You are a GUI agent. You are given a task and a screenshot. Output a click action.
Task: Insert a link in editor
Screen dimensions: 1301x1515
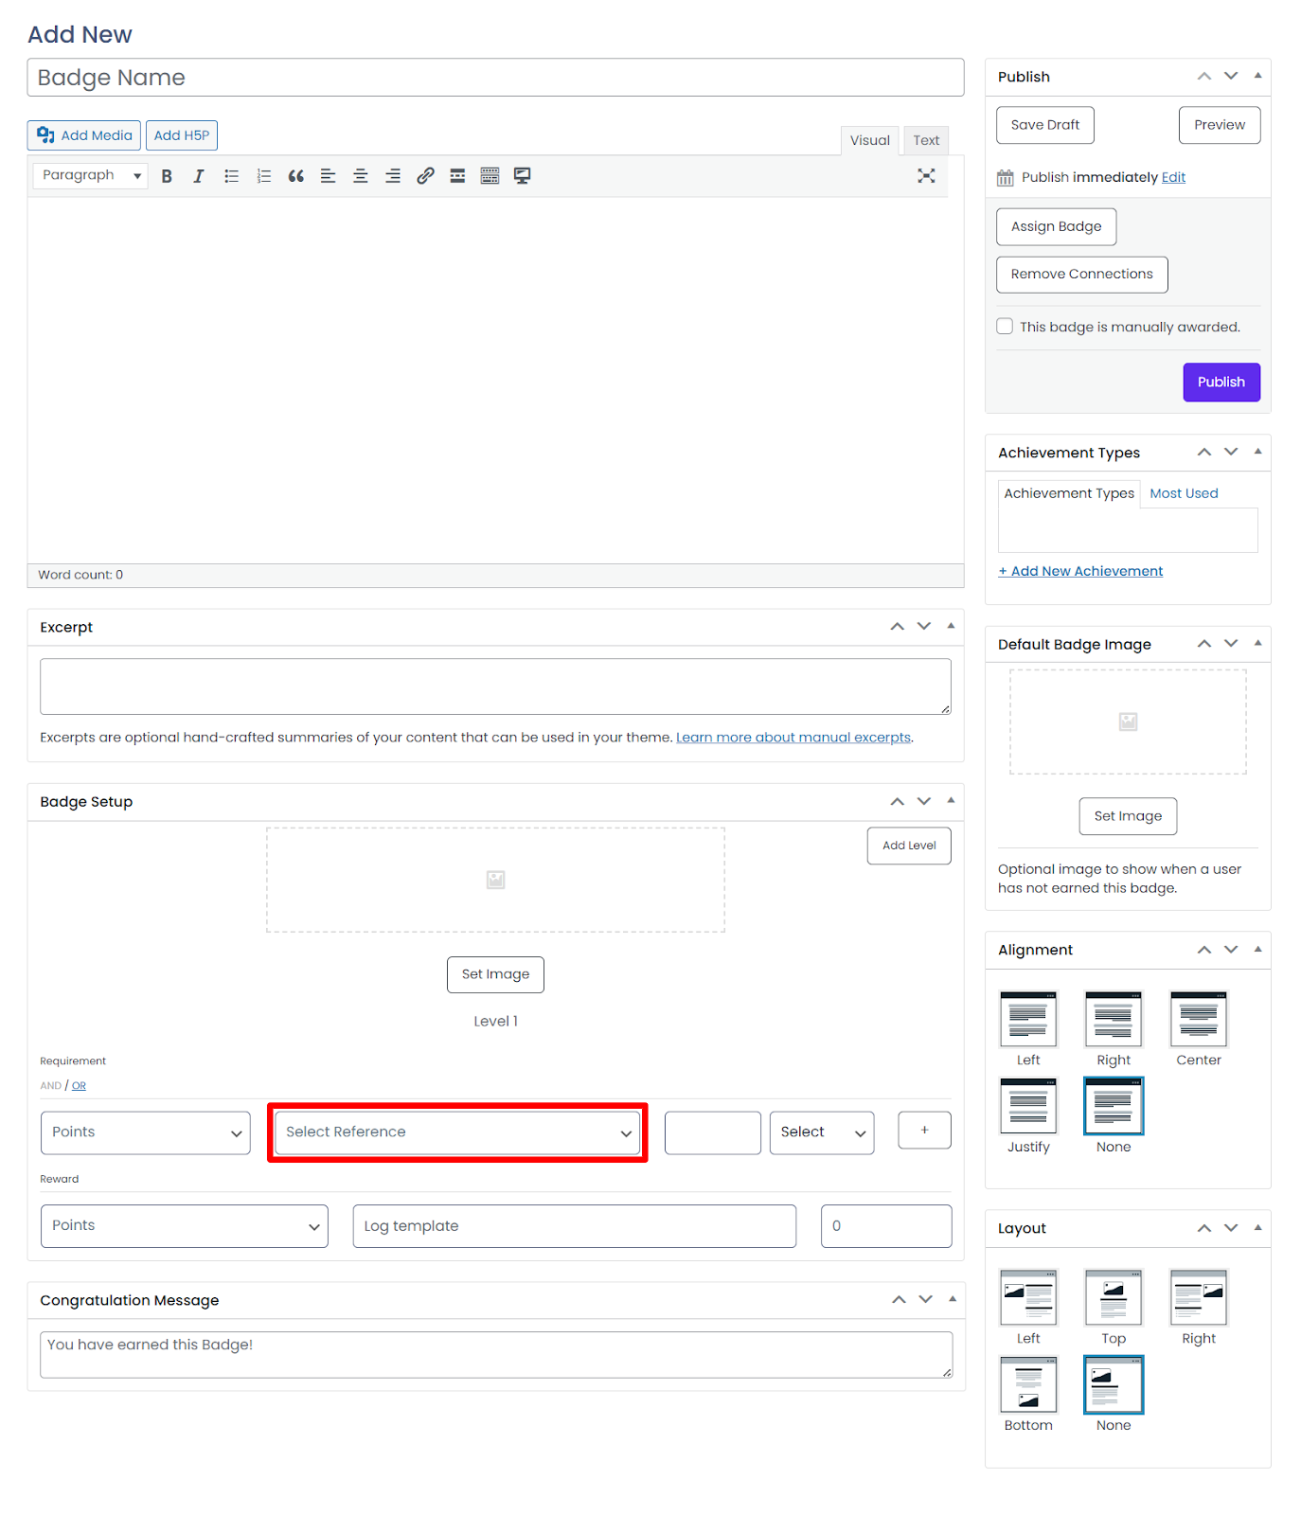425,176
